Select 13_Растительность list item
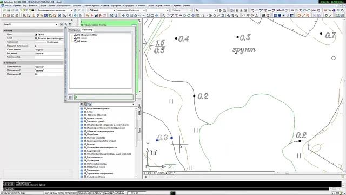 pyautogui.click(x=93, y=157)
